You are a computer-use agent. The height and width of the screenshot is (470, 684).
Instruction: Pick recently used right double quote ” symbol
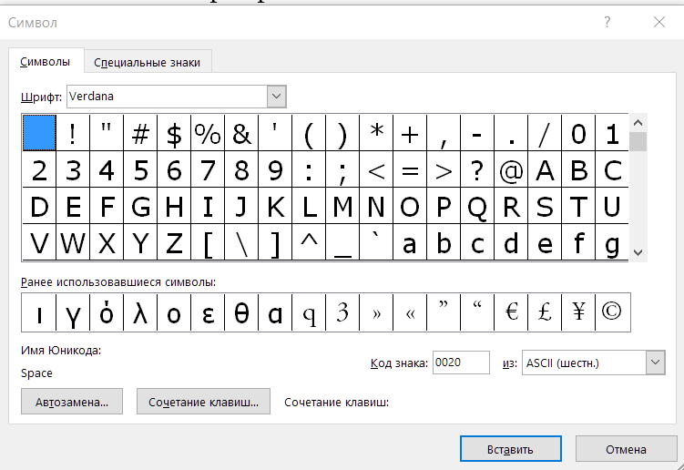444,312
